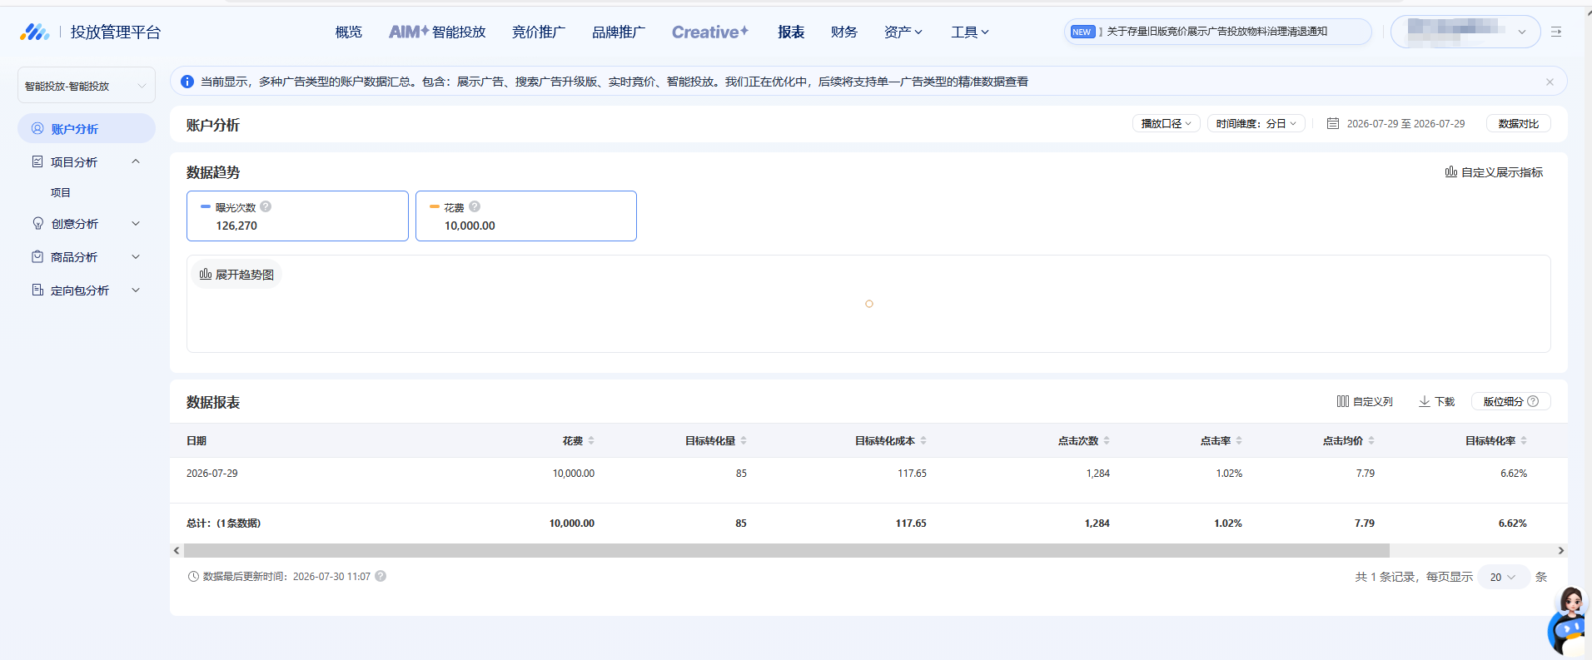Click 自定义展示指标 button
Image resolution: width=1592 pixels, height=660 pixels.
(1494, 172)
